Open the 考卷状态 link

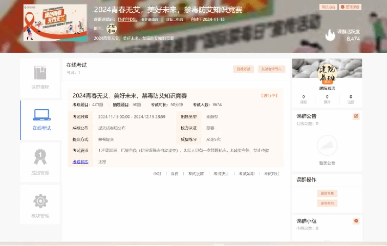tap(80, 161)
